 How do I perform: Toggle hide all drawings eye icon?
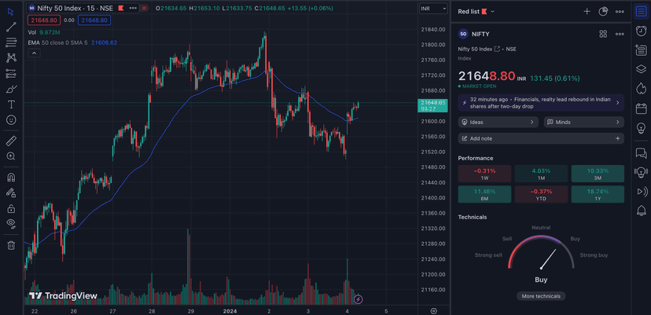tap(11, 224)
